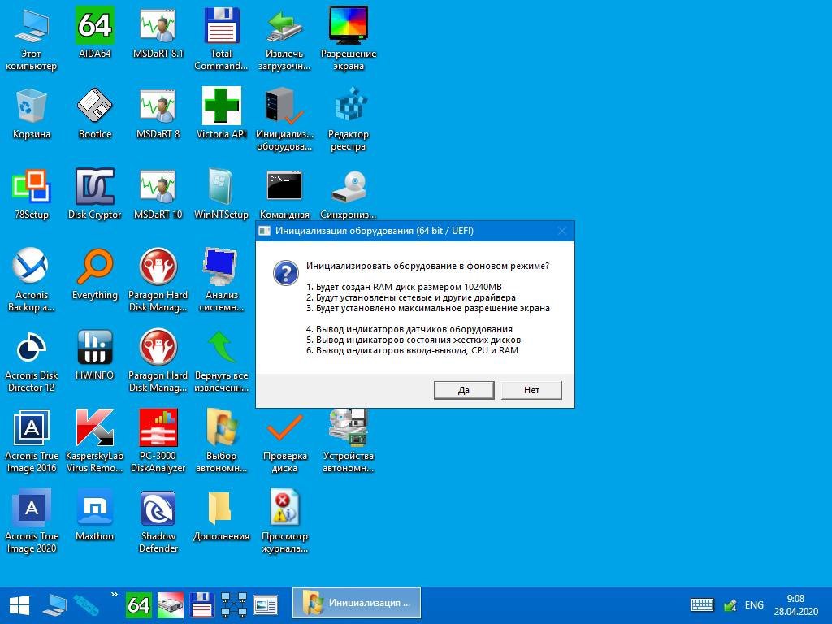Open Acronis Backup a... shortcut
Screen dimensions: 832x624
click(x=32, y=280)
